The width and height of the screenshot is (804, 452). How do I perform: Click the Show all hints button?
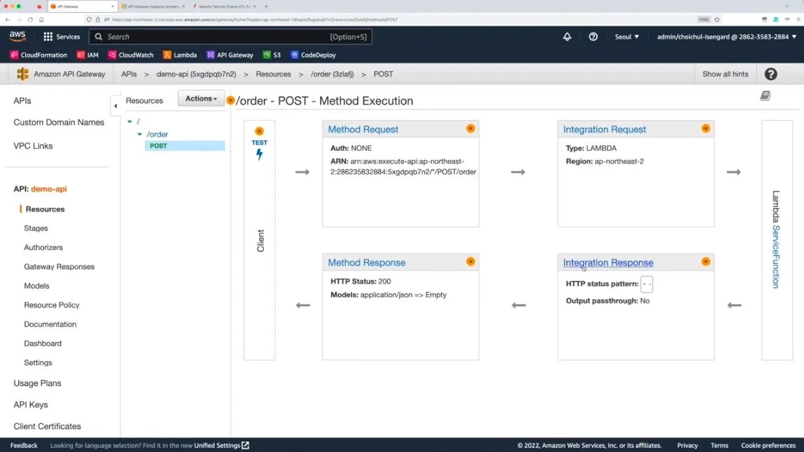(x=725, y=74)
